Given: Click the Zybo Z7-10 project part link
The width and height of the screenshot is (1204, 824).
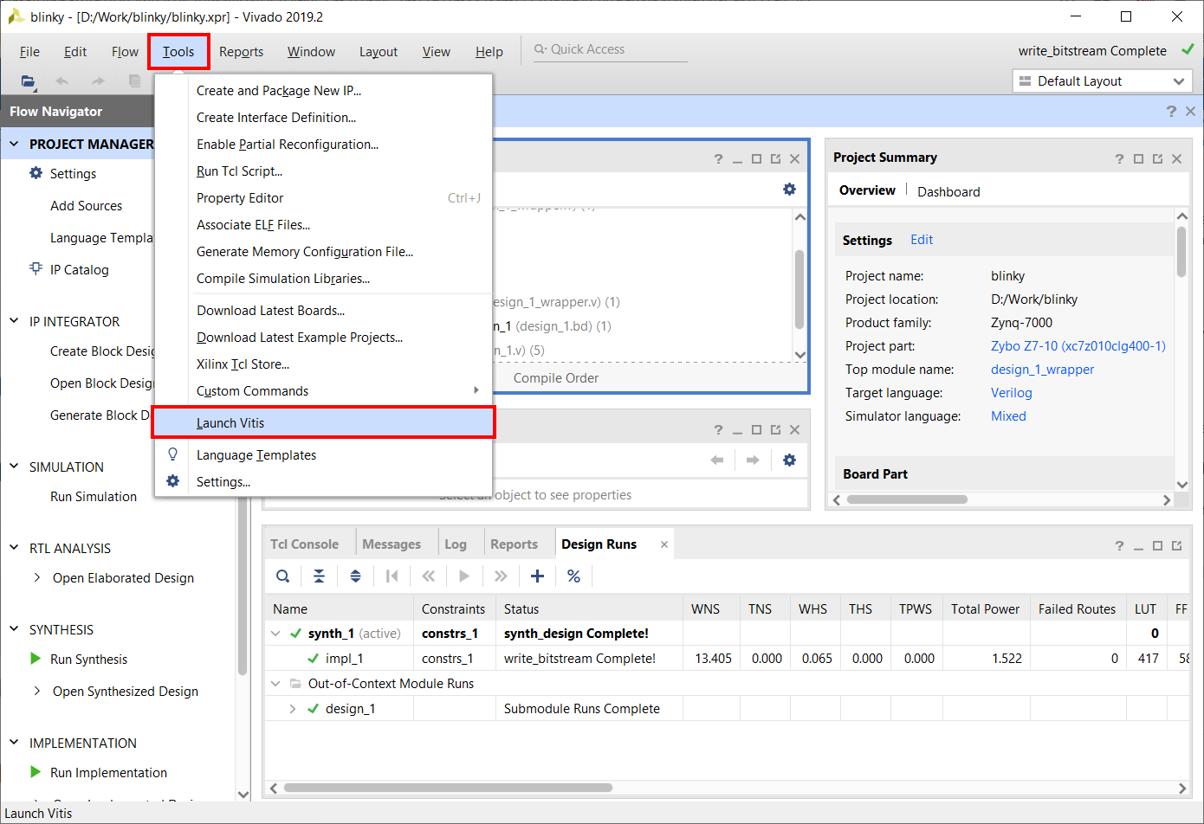Looking at the screenshot, I should [x=1078, y=345].
